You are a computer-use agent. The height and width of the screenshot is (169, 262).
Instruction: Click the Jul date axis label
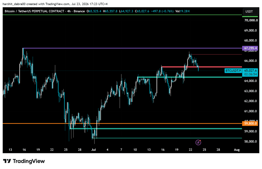[x=93, y=150]
